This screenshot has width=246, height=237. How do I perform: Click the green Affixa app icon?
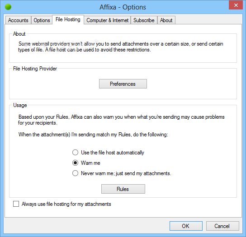click(8, 7)
